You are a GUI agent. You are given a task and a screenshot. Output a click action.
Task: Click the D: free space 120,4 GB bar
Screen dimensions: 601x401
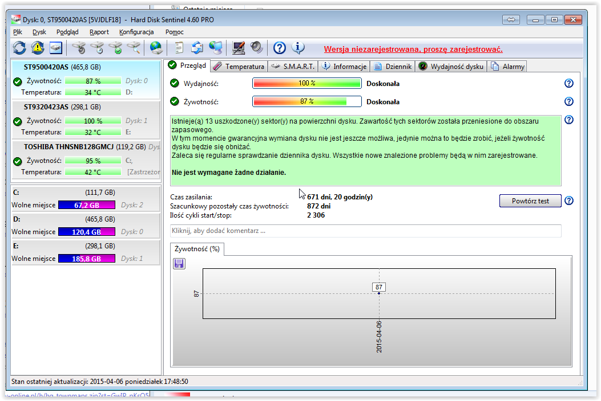pos(87,232)
